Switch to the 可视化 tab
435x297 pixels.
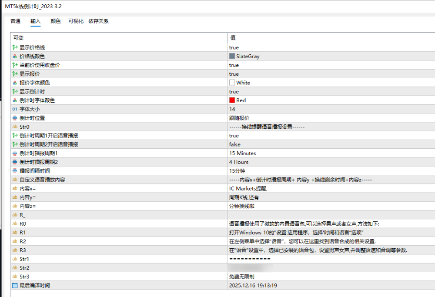(x=76, y=21)
